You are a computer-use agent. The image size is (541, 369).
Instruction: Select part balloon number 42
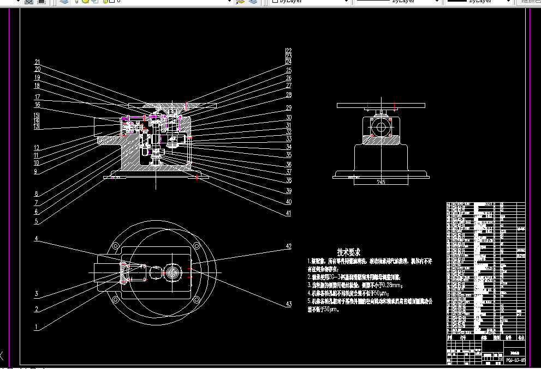[x=289, y=246]
